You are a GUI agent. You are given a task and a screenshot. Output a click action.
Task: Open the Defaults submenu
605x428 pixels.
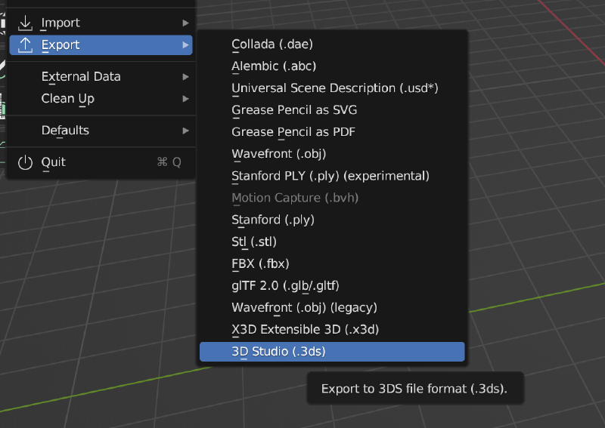(x=101, y=131)
